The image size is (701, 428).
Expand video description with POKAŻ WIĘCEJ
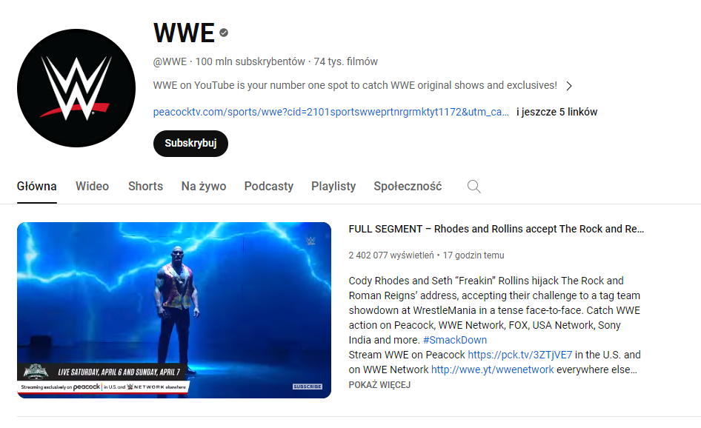point(379,384)
